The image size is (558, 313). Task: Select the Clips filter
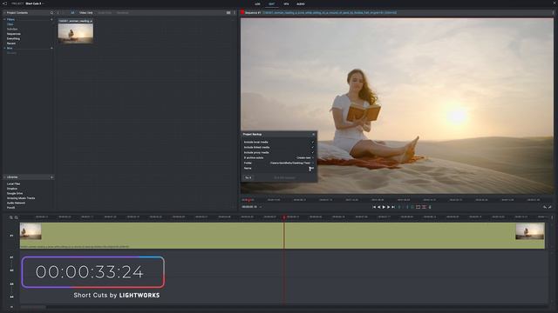click(10, 24)
